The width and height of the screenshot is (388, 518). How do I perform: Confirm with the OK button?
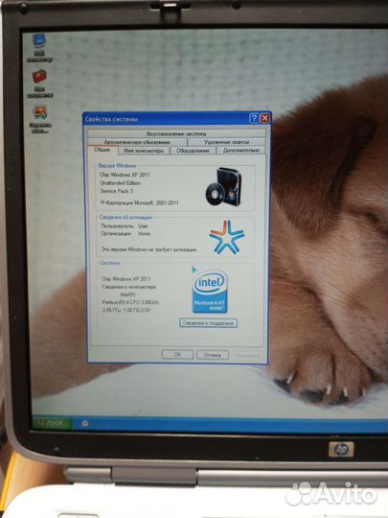coord(177,355)
